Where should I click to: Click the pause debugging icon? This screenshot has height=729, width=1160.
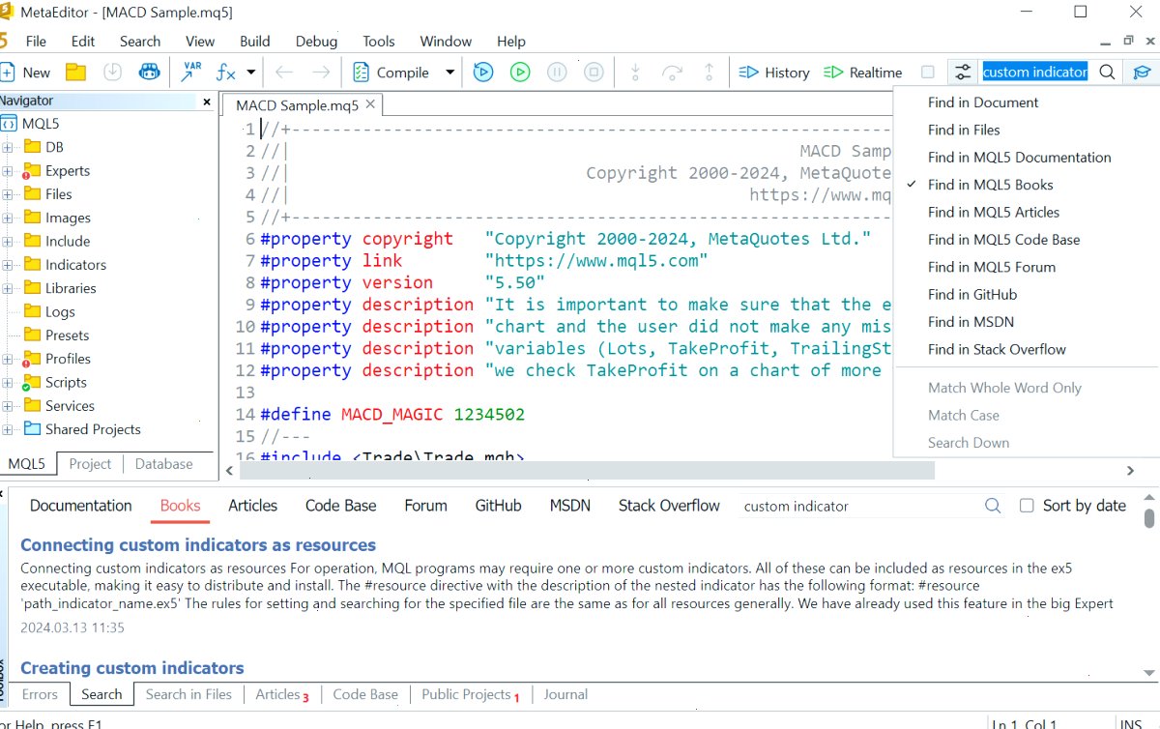click(x=557, y=73)
